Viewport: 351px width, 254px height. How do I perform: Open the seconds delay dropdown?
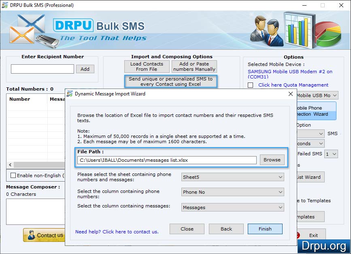(311, 144)
